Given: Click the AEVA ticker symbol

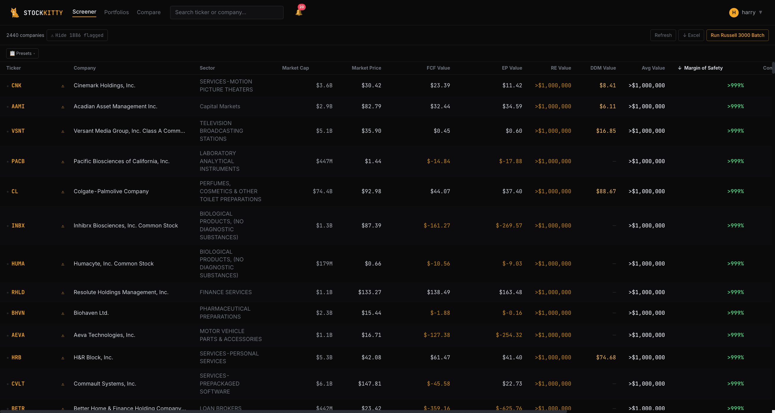Looking at the screenshot, I should (18, 335).
